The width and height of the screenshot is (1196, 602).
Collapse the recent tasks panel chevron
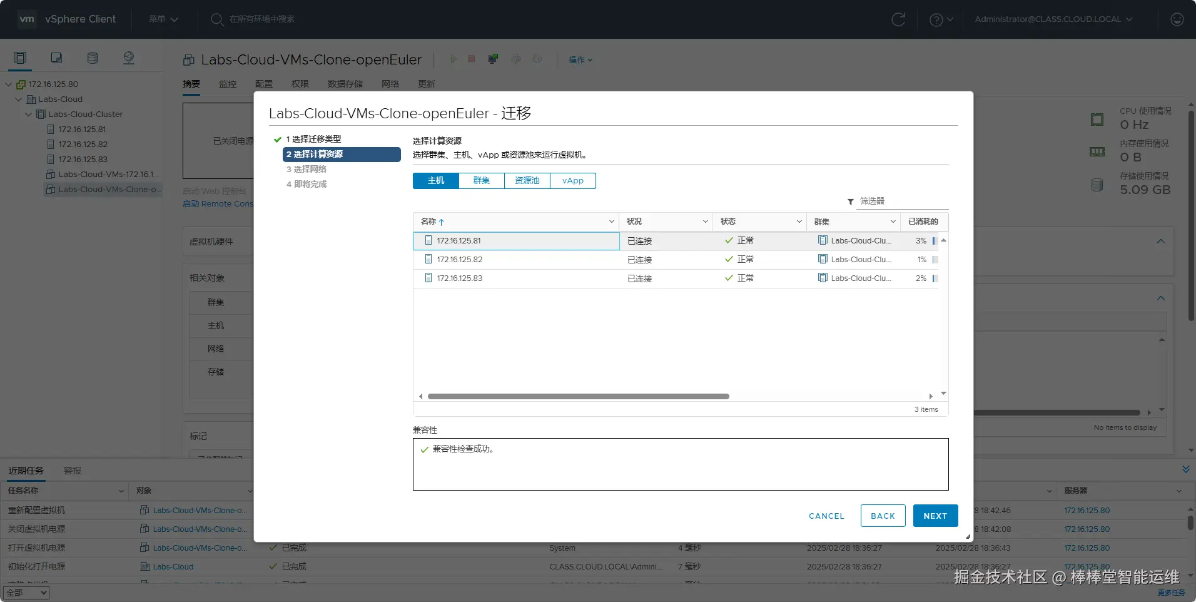coord(1185,469)
